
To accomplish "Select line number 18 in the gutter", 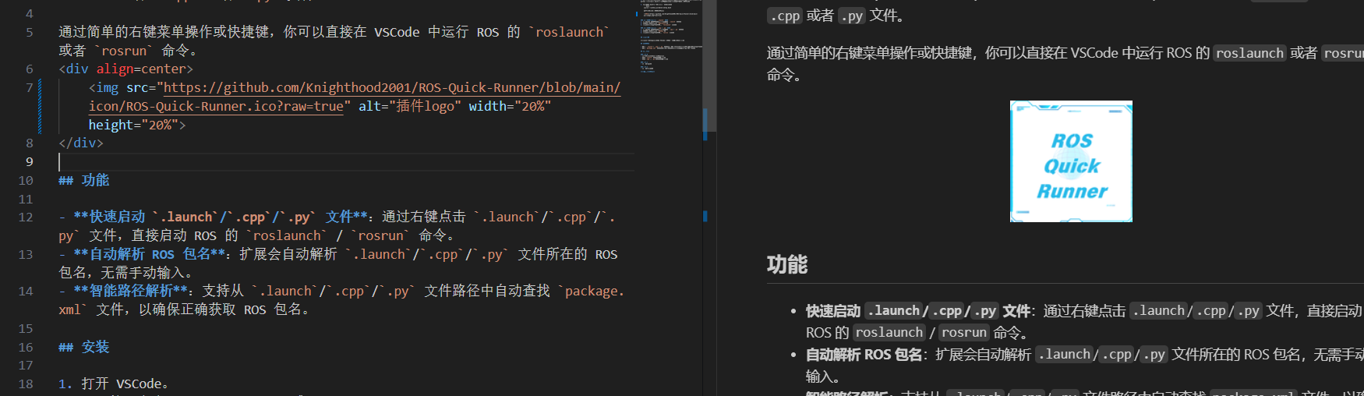I will [26, 384].
